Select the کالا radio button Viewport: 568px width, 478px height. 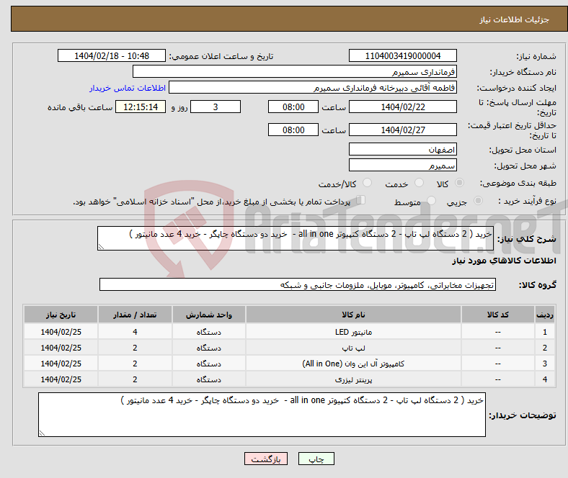click(x=459, y=183)
